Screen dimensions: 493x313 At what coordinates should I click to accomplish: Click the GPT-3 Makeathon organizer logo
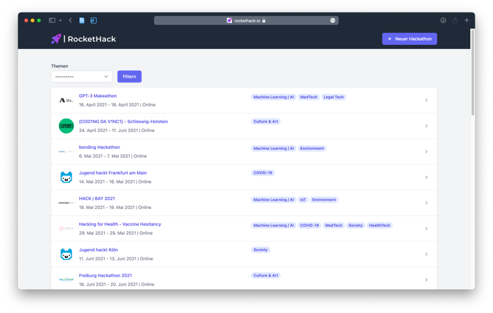click(66, 100)
